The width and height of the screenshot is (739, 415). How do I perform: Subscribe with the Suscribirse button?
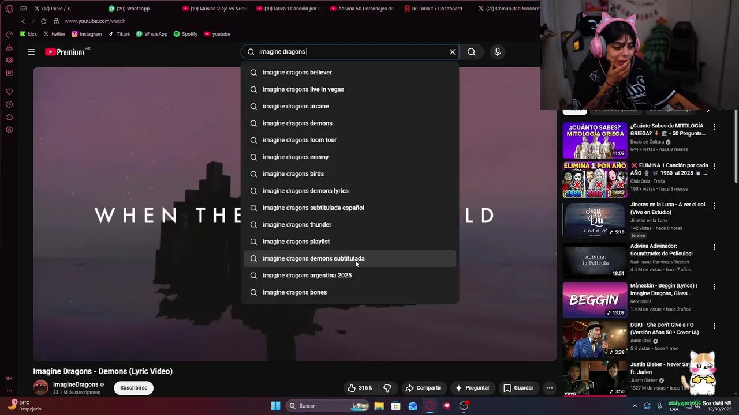click(x=133, y=388)
